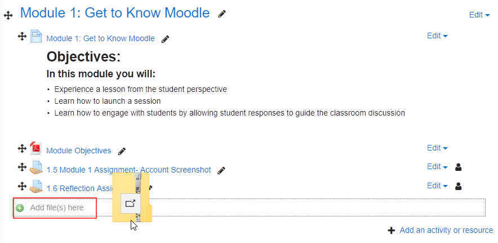Click the group mode person icon for assignment 1.6

coord(458,186)
